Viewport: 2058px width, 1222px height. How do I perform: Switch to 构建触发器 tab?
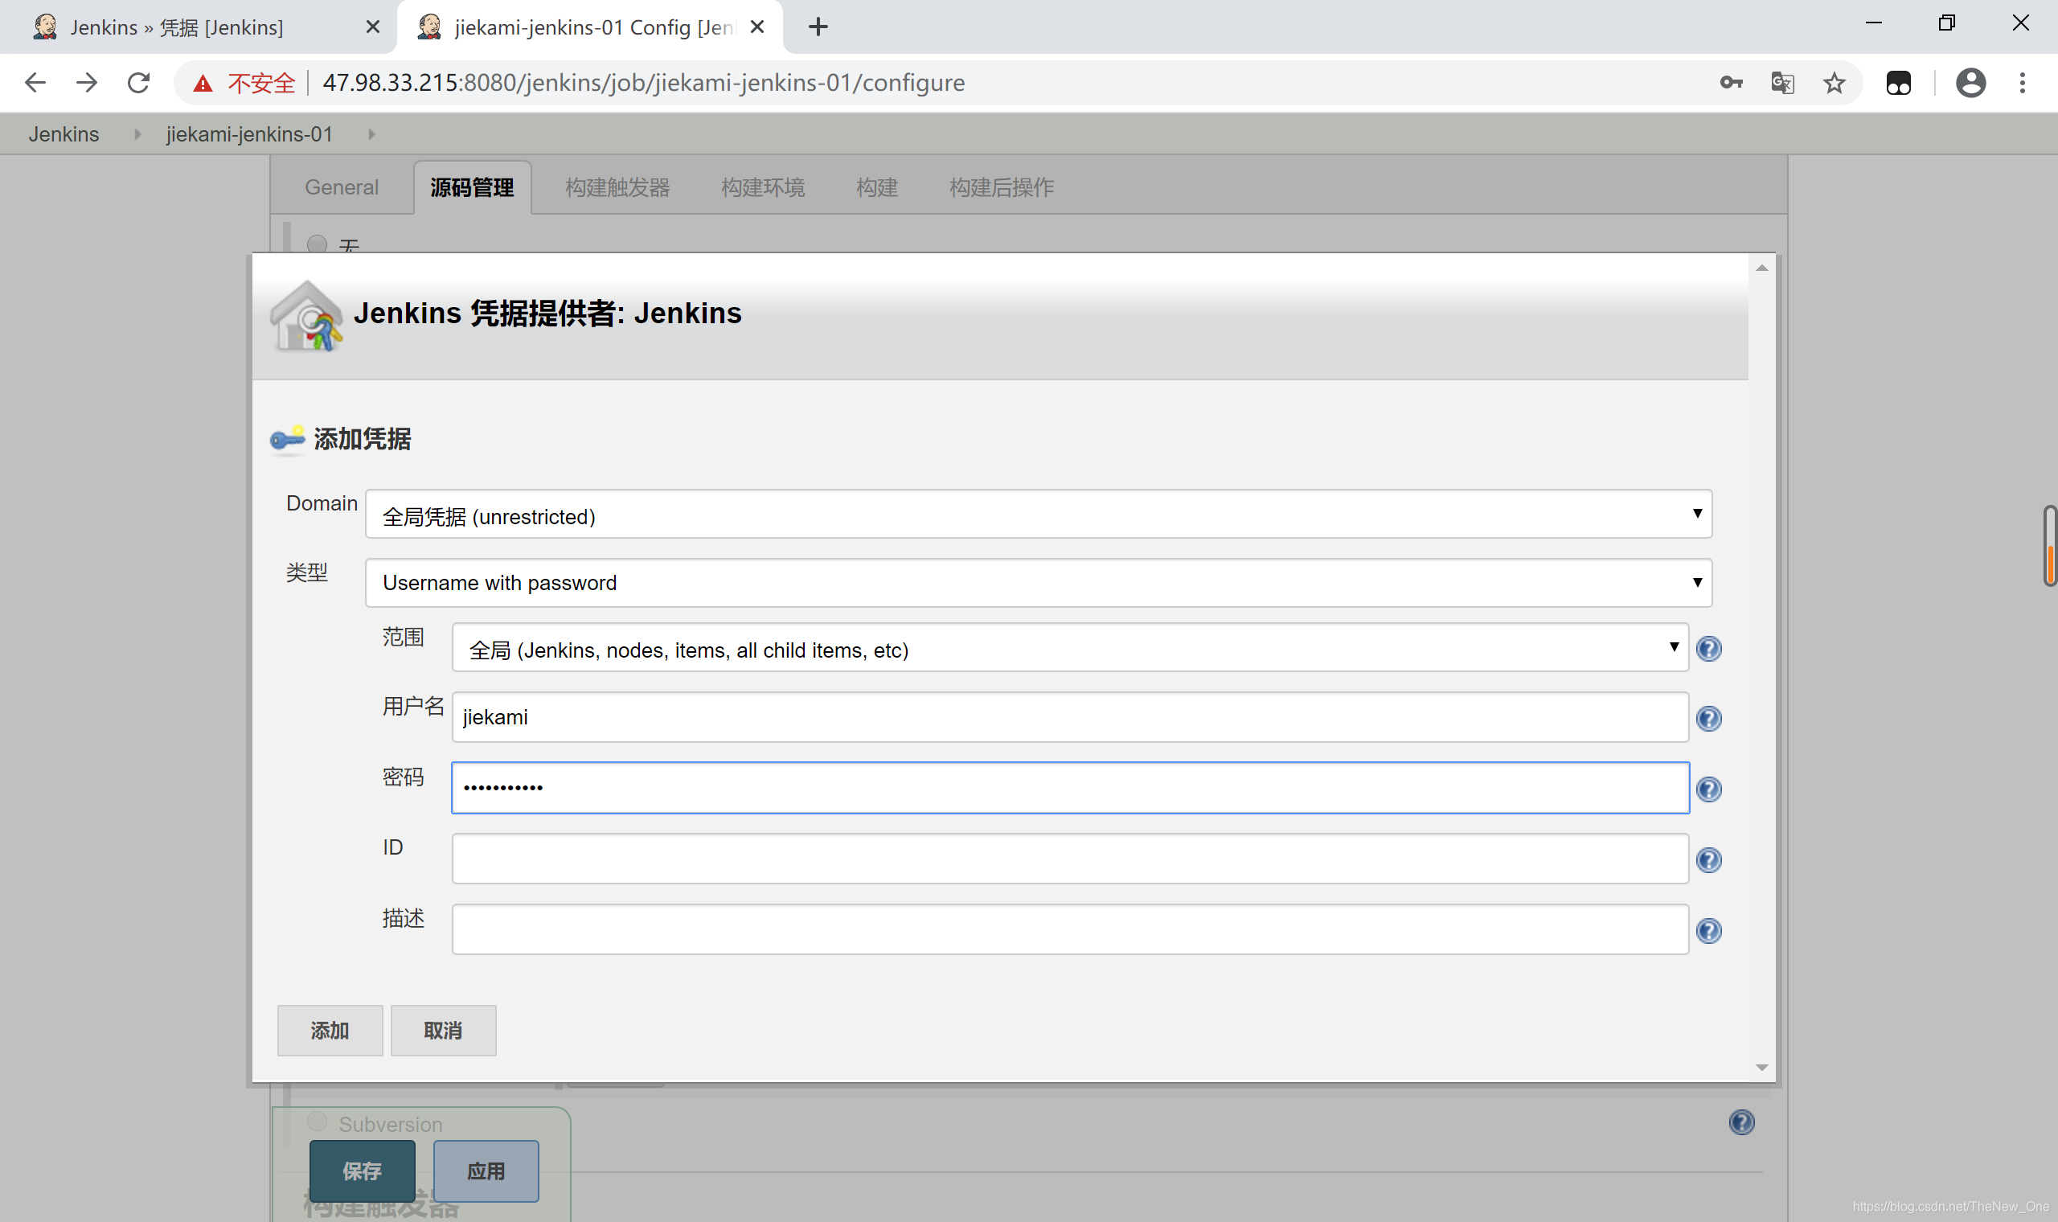617,188
